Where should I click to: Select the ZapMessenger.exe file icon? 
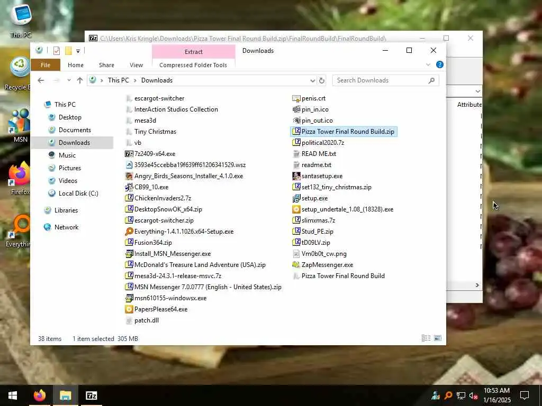click(x=296, y=265)
